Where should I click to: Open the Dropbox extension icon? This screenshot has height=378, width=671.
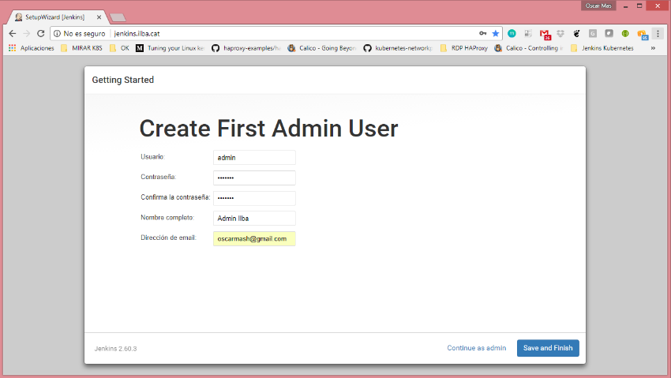click(x=560, y=33)
